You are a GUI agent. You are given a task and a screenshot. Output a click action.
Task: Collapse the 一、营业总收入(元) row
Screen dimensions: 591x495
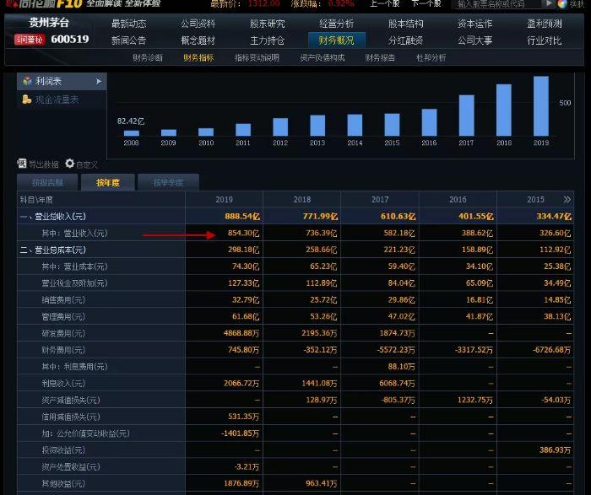(52, 217)
